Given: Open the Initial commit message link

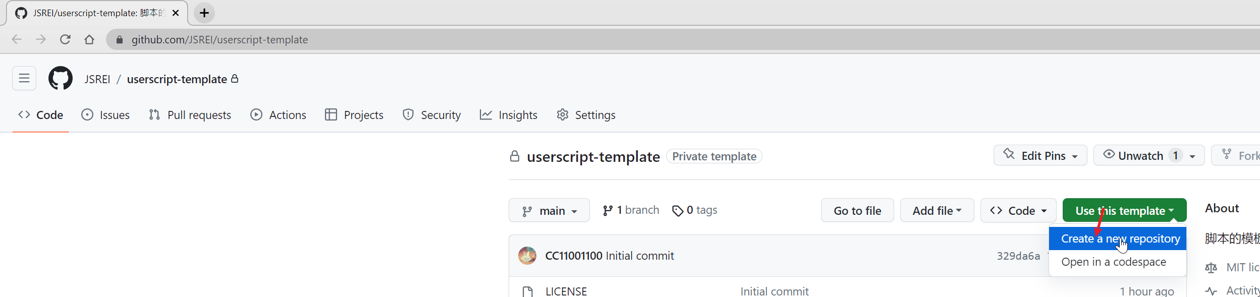Looking at the screenshot, I should [x=640, y=256].
